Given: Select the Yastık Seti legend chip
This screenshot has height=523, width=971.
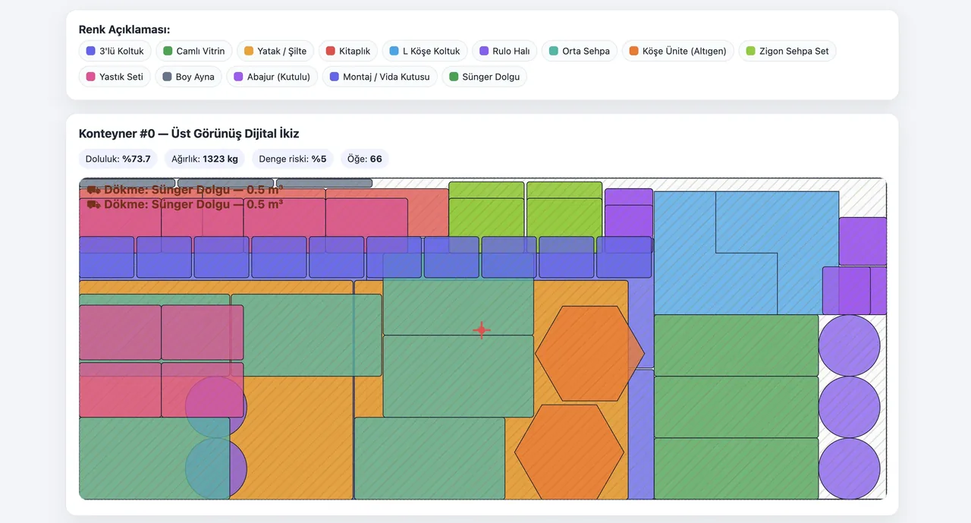Looking at the screenshot, I should (115, 77).
